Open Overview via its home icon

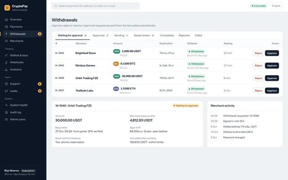pyautogui.click(x=6, y=20)
